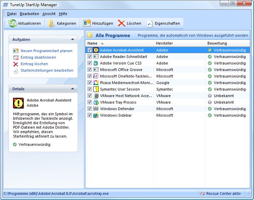Uncheck Adobe Reader-Schnellstart checkbox
The width and height of the screenshot is (254, 200).
[89, 56]
